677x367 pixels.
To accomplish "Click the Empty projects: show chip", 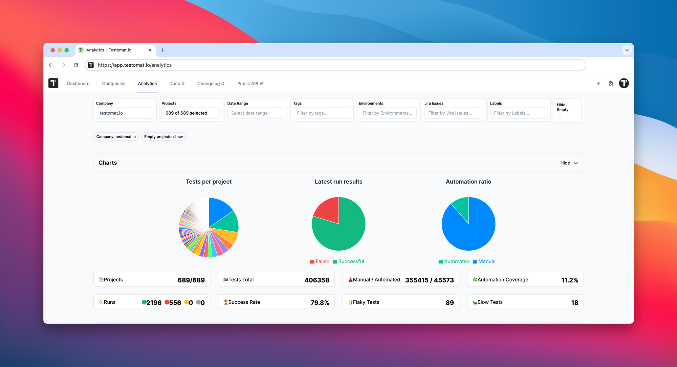I will click(163, 137).
